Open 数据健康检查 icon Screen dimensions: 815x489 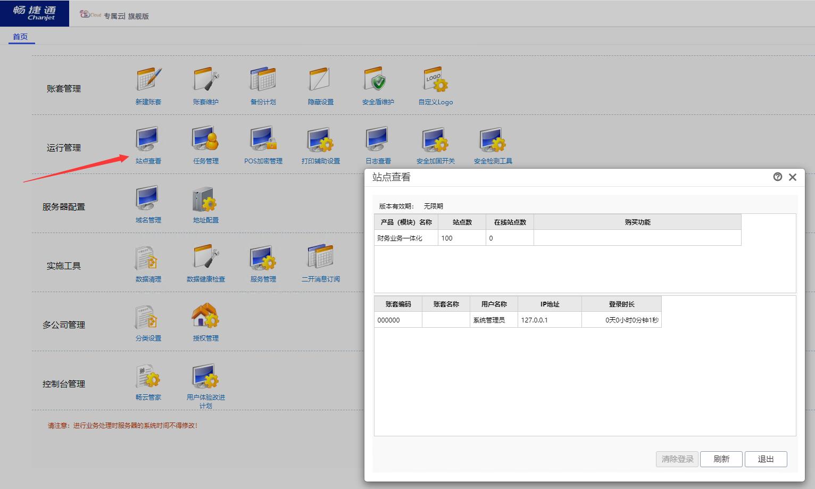206,257
